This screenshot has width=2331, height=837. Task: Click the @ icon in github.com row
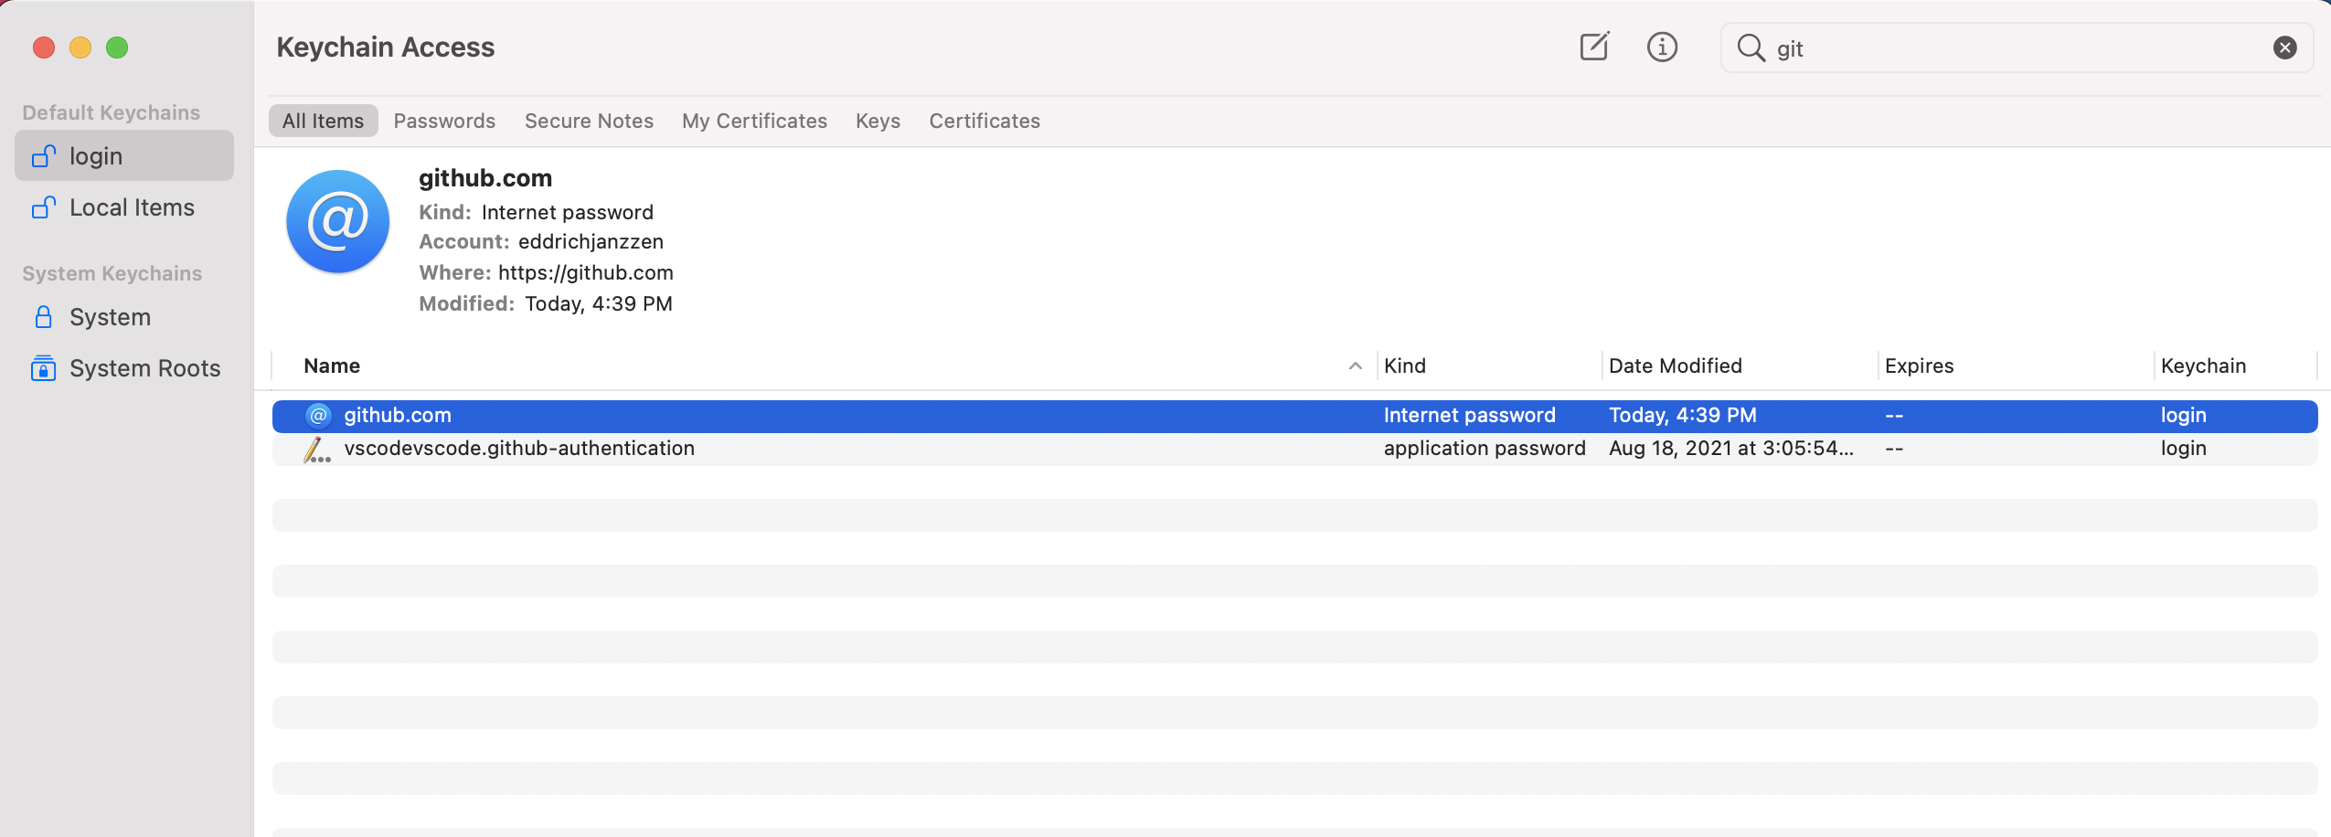tap(318, 416)
